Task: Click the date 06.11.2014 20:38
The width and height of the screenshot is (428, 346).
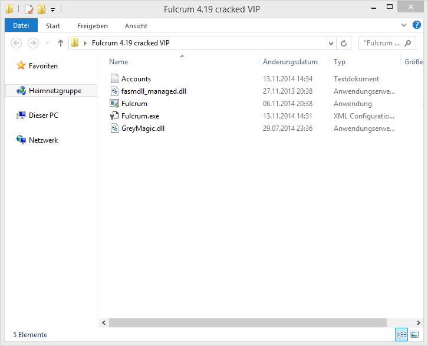Action: 288,104
